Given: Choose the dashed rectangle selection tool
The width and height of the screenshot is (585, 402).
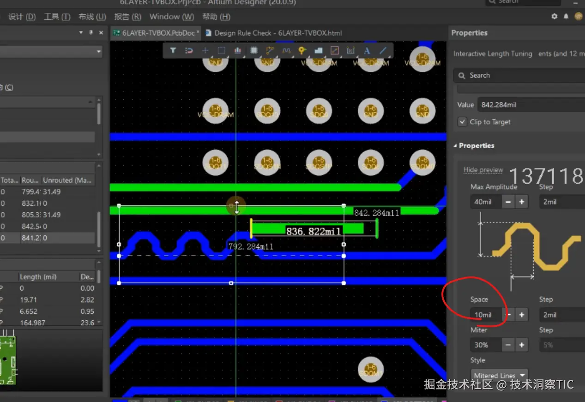Looking at the screenshot, I should (x=222, y=50).
